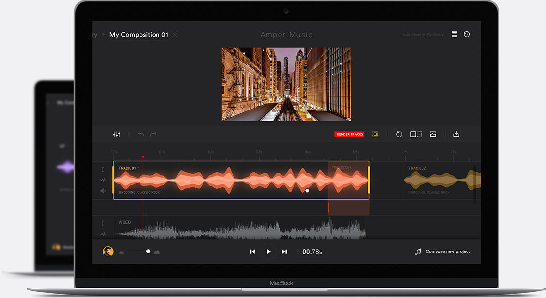Click the zoom slider knob
The image size is (546, 298).
point(148,251)
